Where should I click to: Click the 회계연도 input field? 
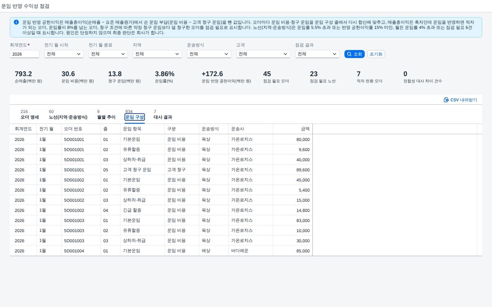pos(25,54)
